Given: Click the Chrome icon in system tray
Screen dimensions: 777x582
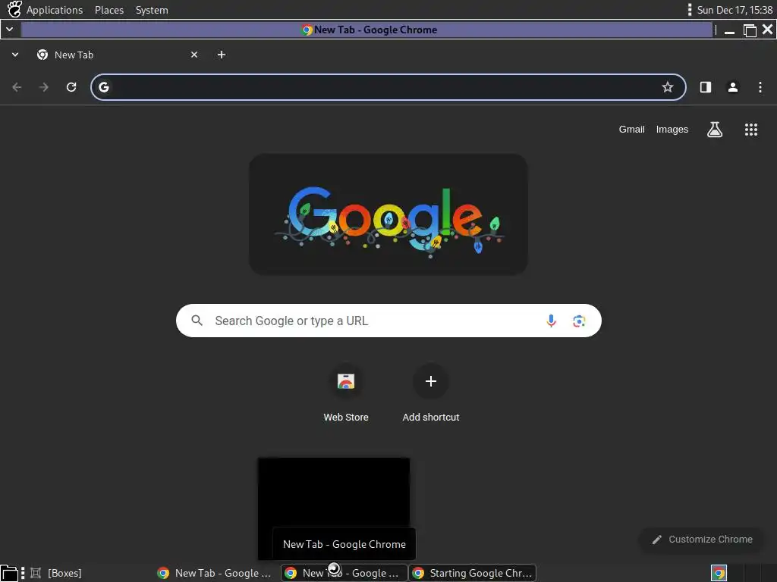Looking at the screenshot, I should 719,573.
